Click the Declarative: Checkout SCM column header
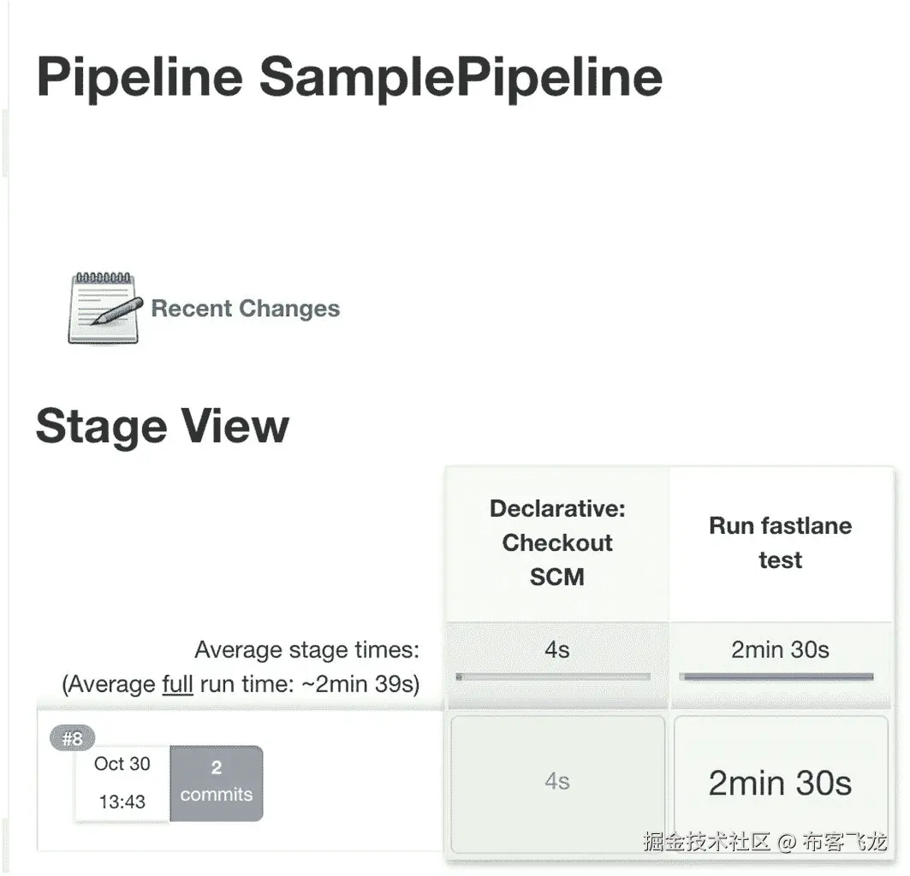This screenshot has height=876, width=910. (x=557, y=543)
